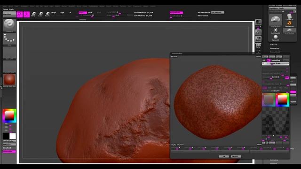Click Save in the NoiseMaker dialog
This screenshot has height=169, width=301.
[272, 57]
